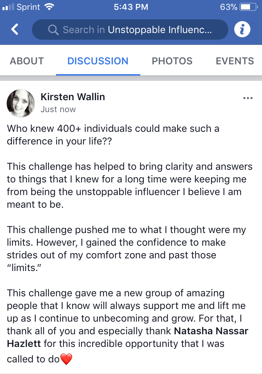Open post options three-dot menu

248,98
